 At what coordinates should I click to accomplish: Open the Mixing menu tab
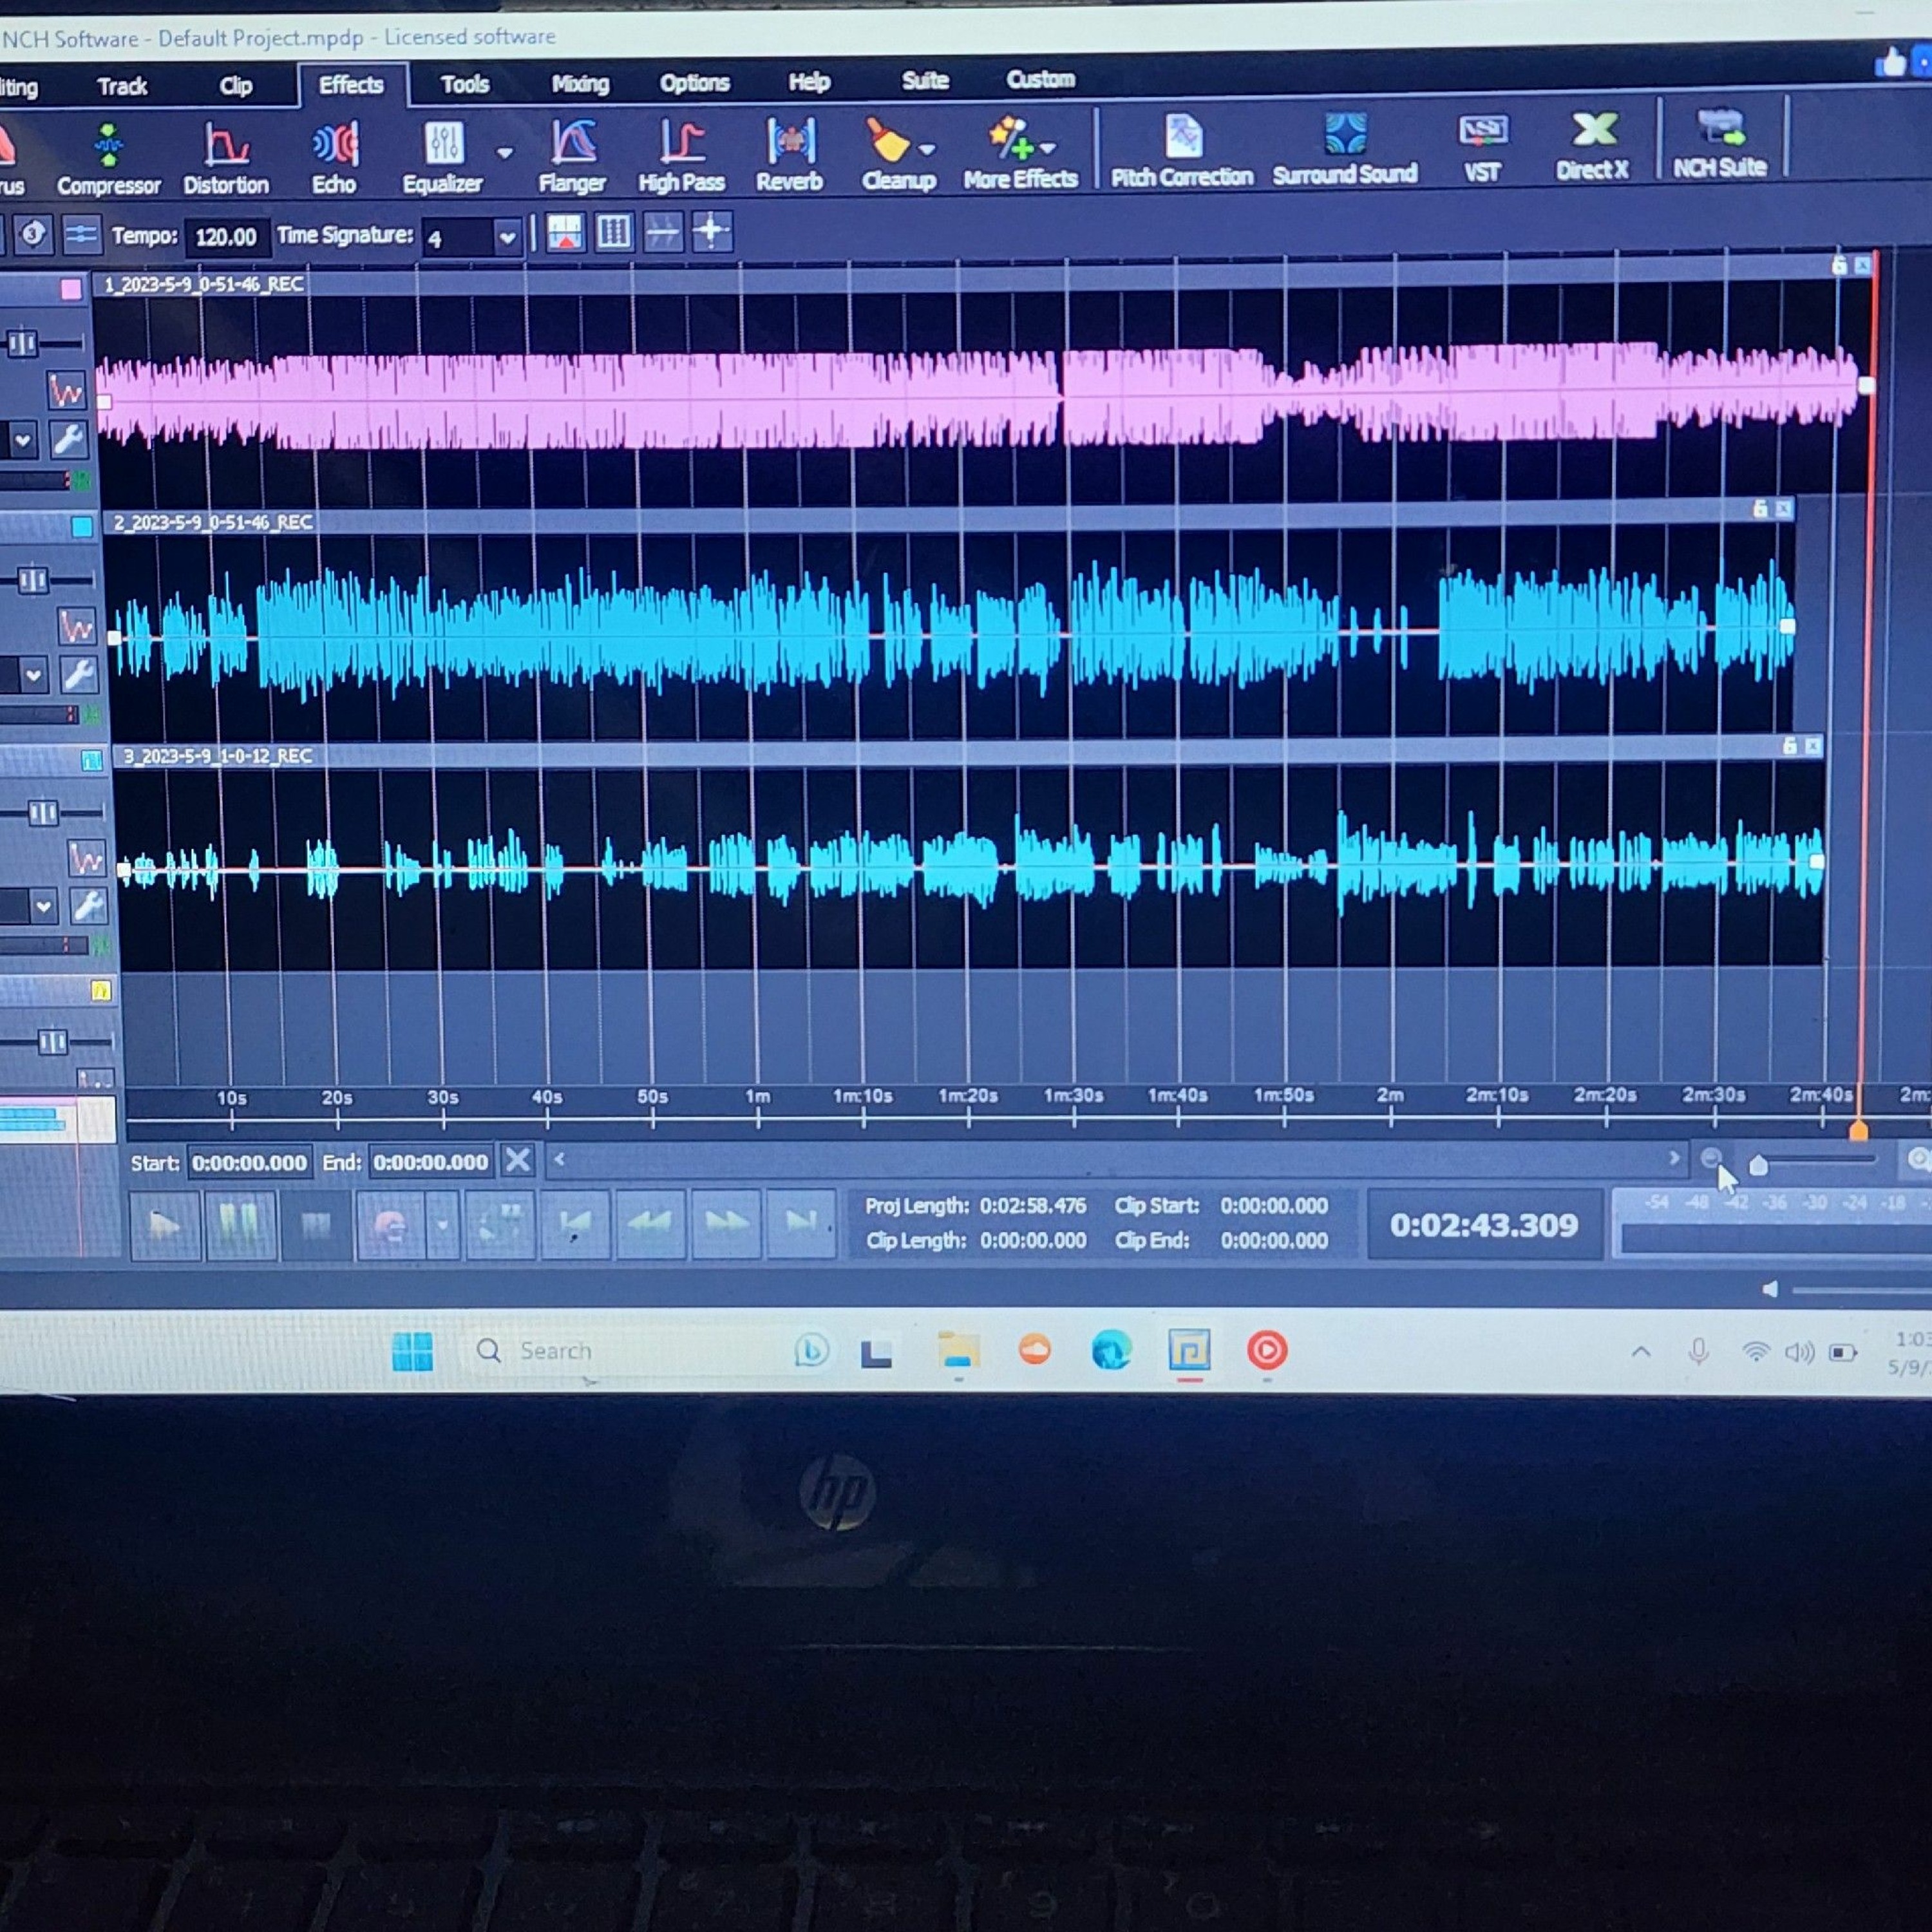pos(580,84)
